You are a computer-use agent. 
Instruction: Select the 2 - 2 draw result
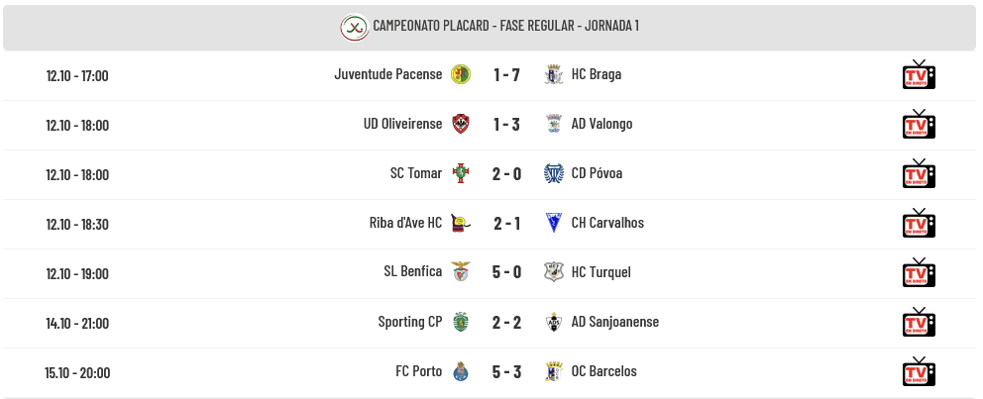coord(506,323)
